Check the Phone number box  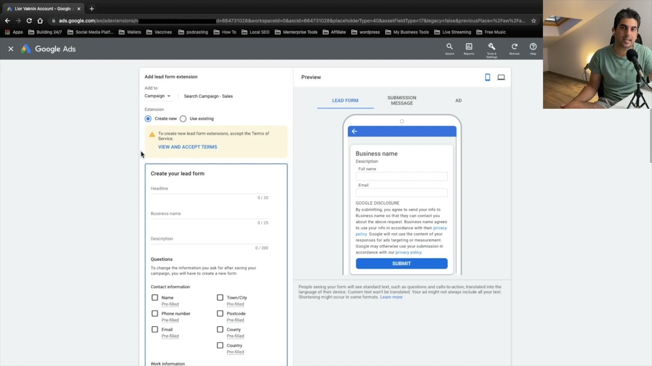(x=155, y=313)
